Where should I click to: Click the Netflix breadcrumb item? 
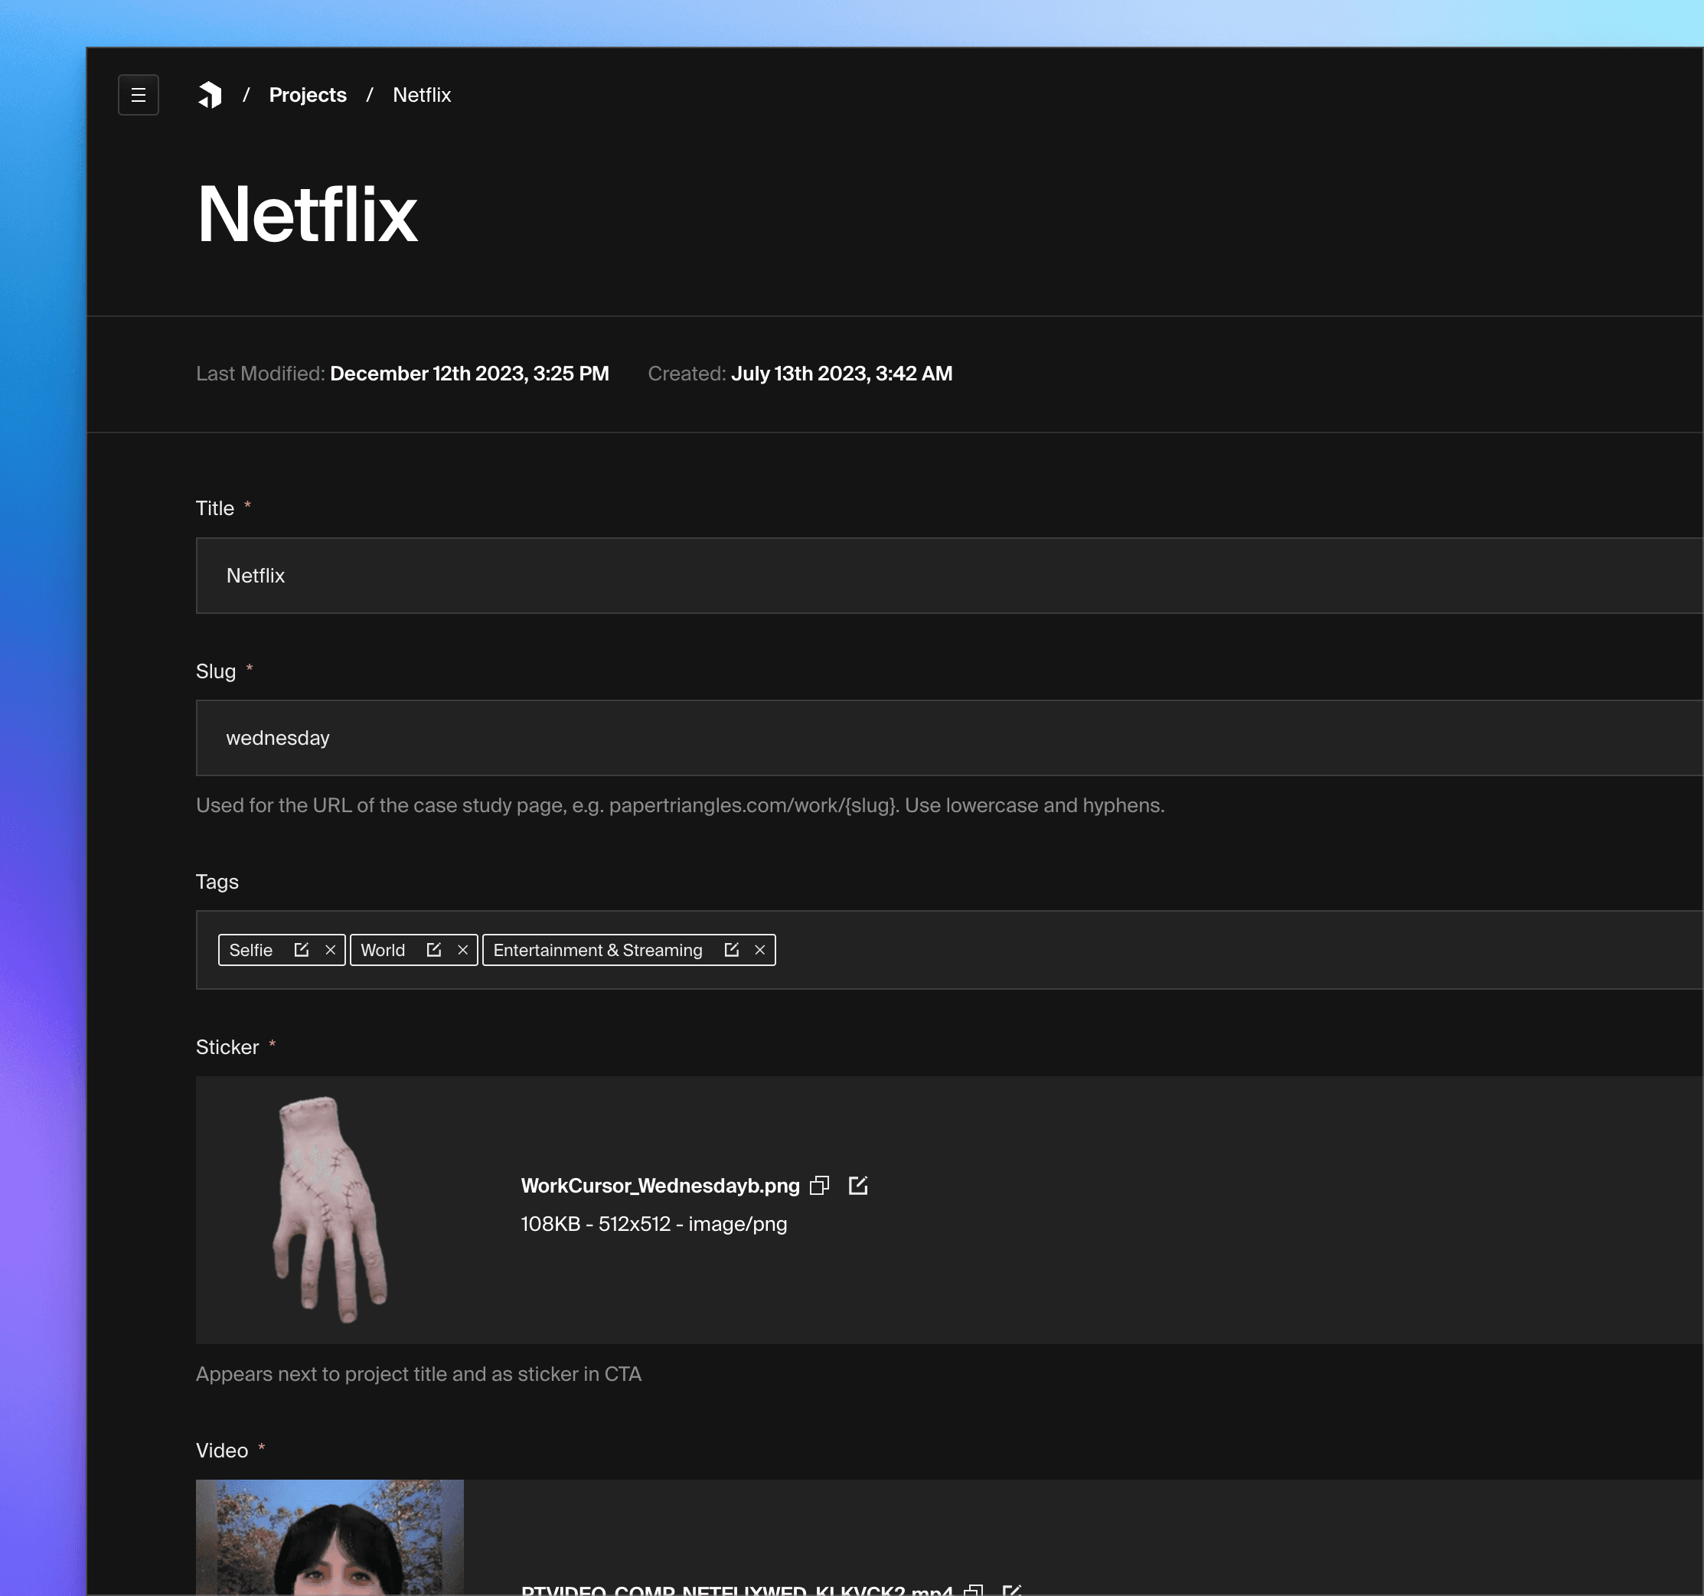coord(422,95)
